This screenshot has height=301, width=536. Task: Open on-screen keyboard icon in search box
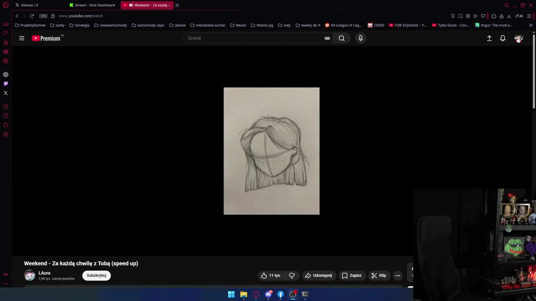click(327, 38)
